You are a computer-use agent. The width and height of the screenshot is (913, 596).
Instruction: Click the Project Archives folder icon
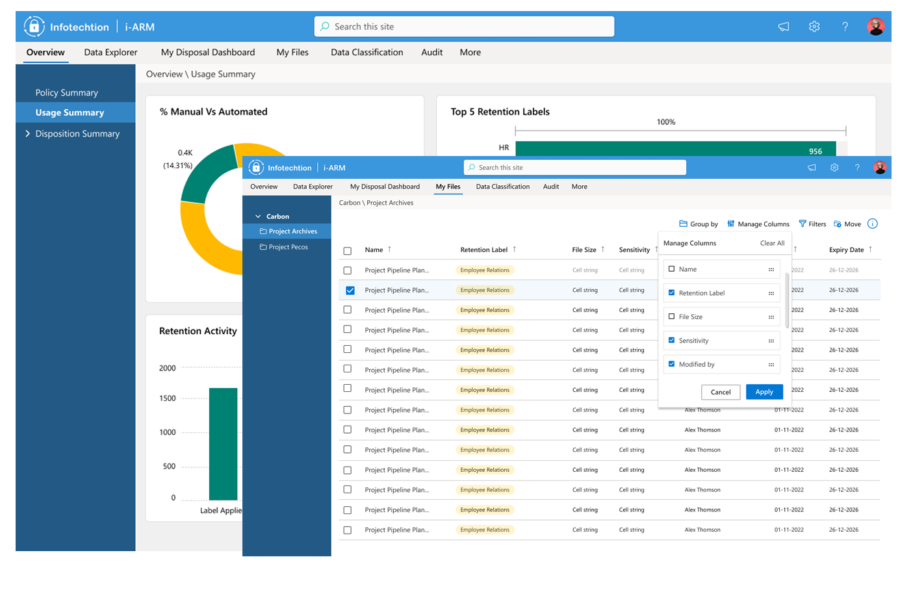[x=263, y=231]
